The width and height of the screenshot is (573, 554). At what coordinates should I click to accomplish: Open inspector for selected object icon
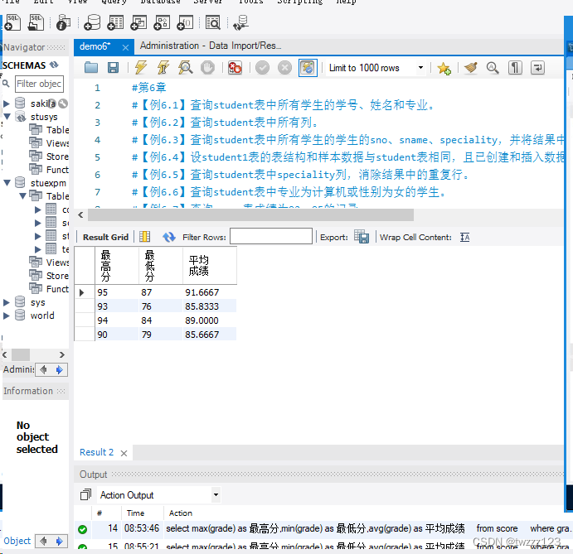point(63,22)
